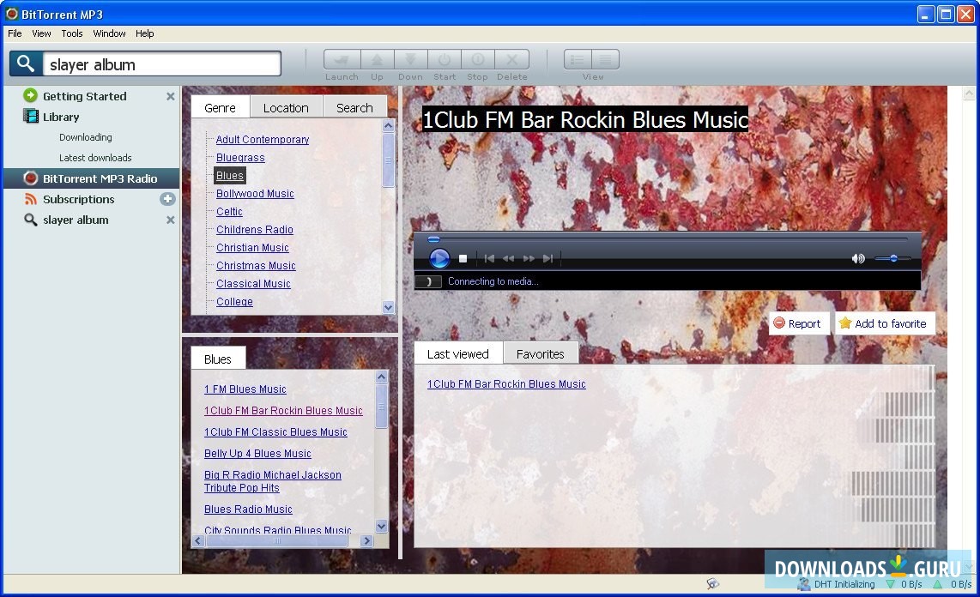Click the Up toolbar arrow button

click(x=377, y=60)
